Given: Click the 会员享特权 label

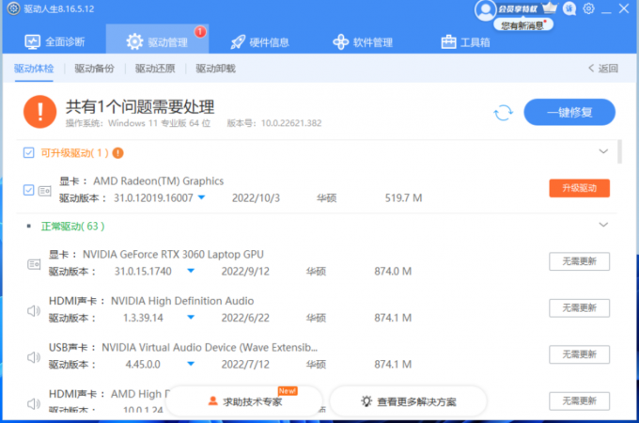Looking at the screenshot, I should (518, 9).
